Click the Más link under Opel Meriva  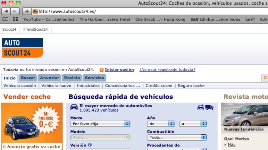[x=232, y=145]
